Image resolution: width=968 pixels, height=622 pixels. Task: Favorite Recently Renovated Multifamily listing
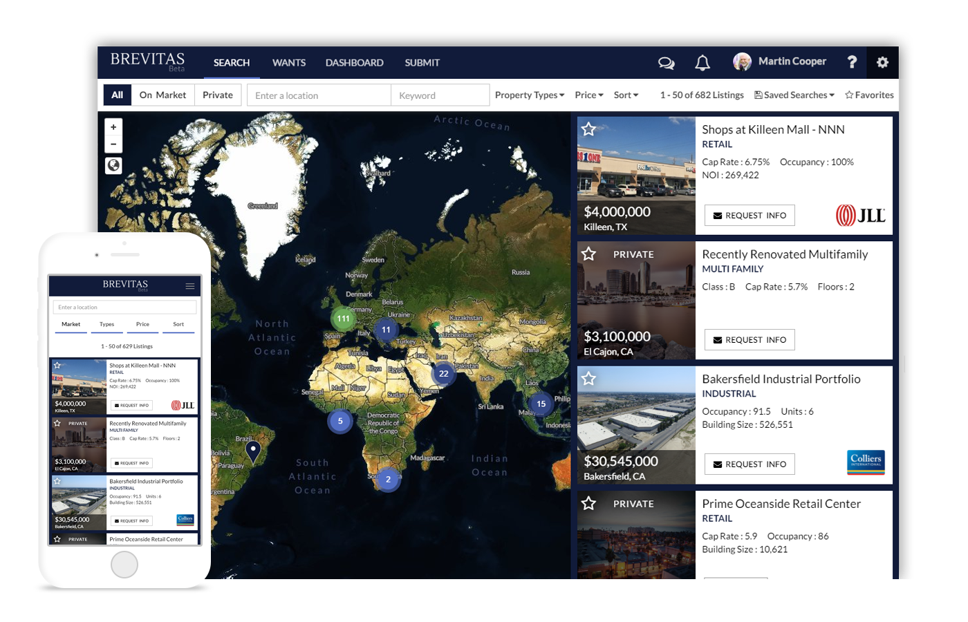pos(588,254)
